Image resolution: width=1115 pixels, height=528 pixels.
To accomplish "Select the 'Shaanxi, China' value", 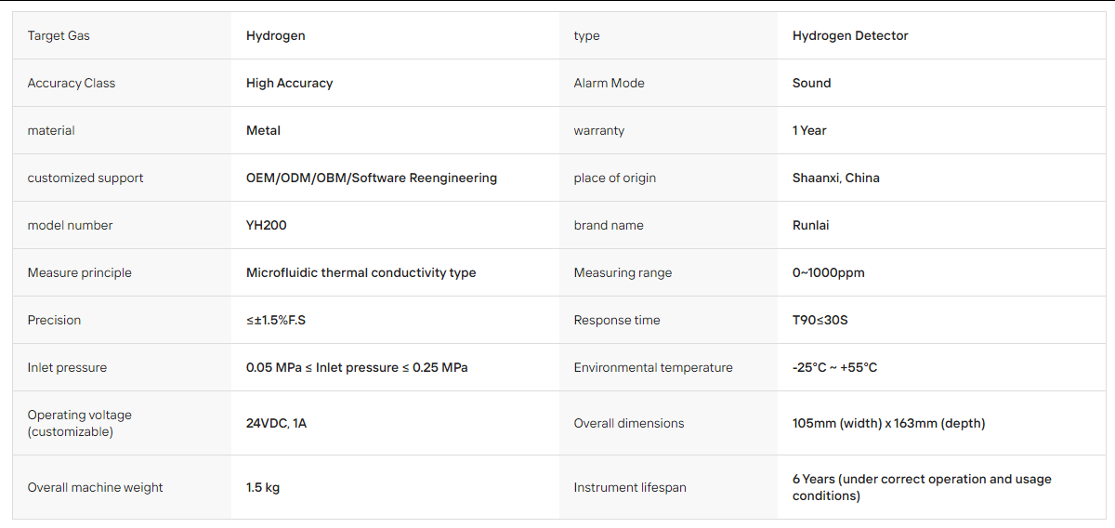I will pyautogui.click(x=836, y=178).
